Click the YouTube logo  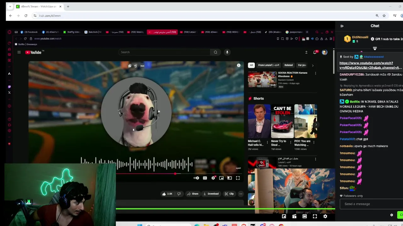(x=33, y=52)
